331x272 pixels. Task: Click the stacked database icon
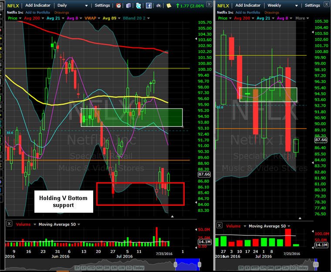128,6
